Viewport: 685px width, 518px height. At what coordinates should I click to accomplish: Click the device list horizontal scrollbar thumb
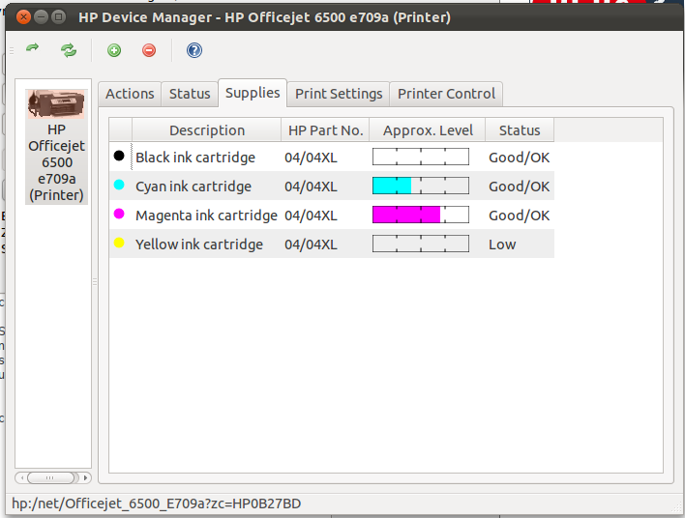[50, 477]
